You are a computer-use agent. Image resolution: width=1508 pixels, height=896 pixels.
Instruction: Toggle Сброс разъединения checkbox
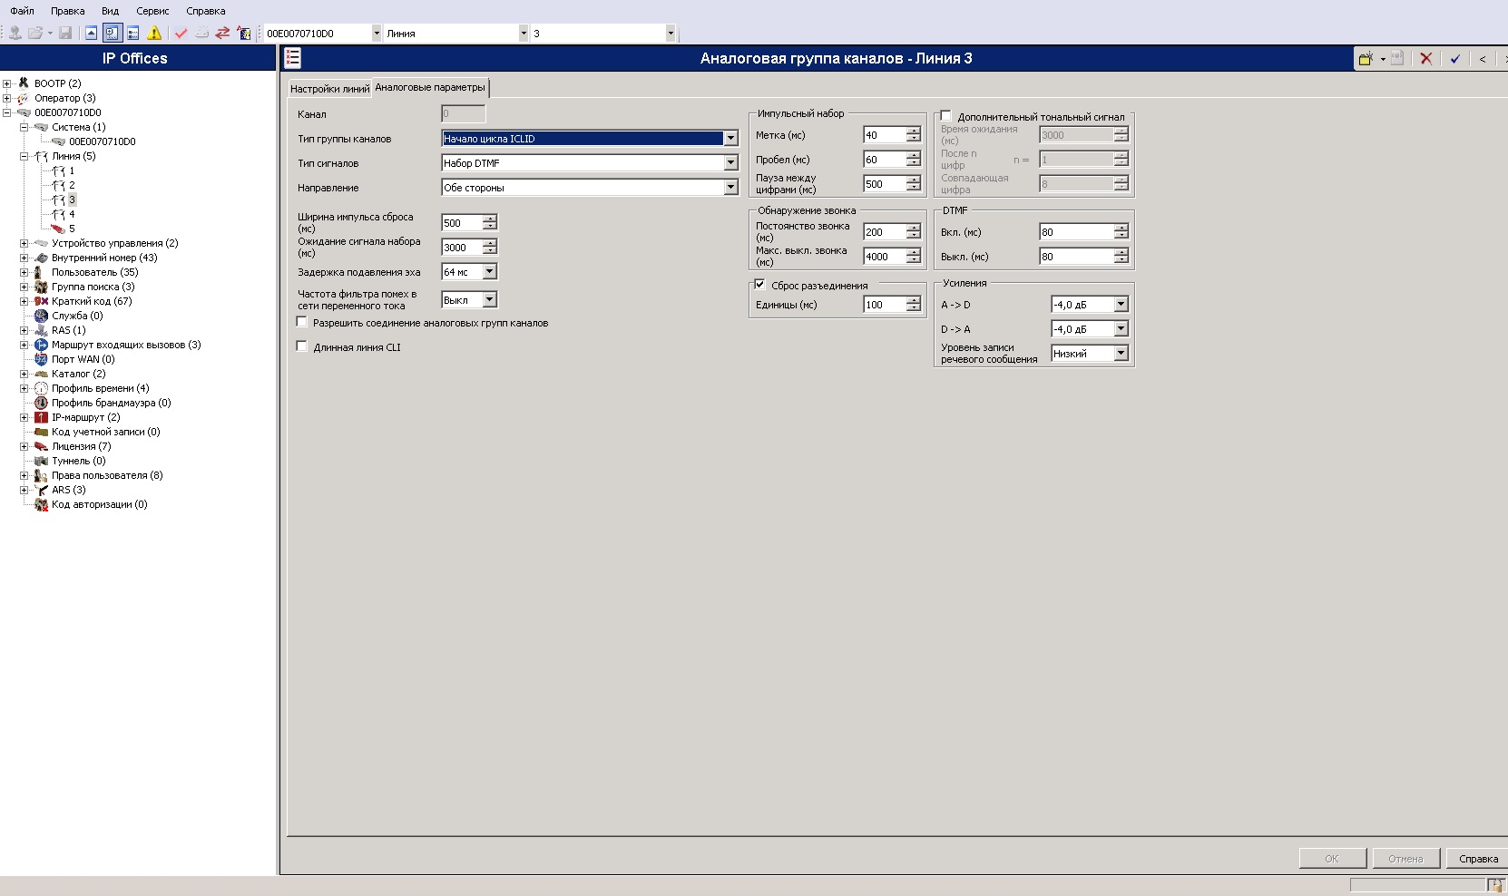coord(759,285)
